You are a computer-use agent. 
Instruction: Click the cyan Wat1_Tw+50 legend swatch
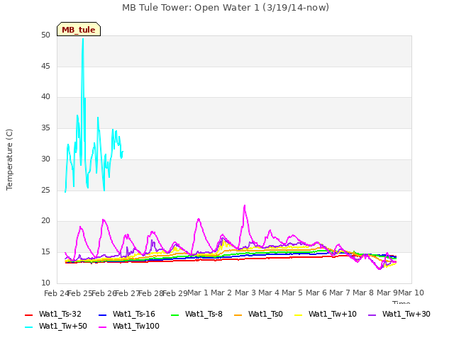tap(28, 327)
